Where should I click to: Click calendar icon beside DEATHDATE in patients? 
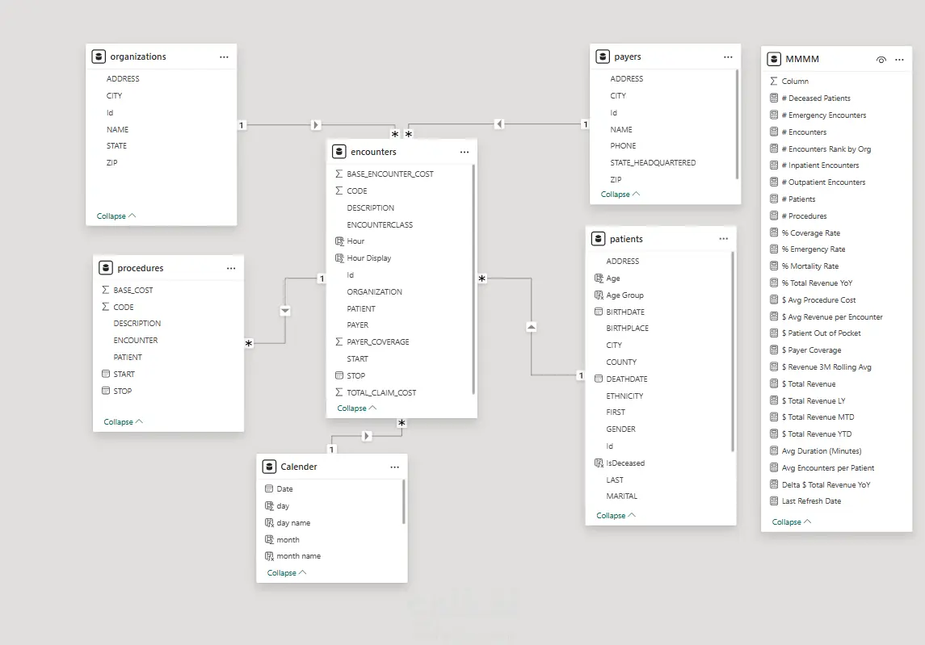tap(599, 379)
